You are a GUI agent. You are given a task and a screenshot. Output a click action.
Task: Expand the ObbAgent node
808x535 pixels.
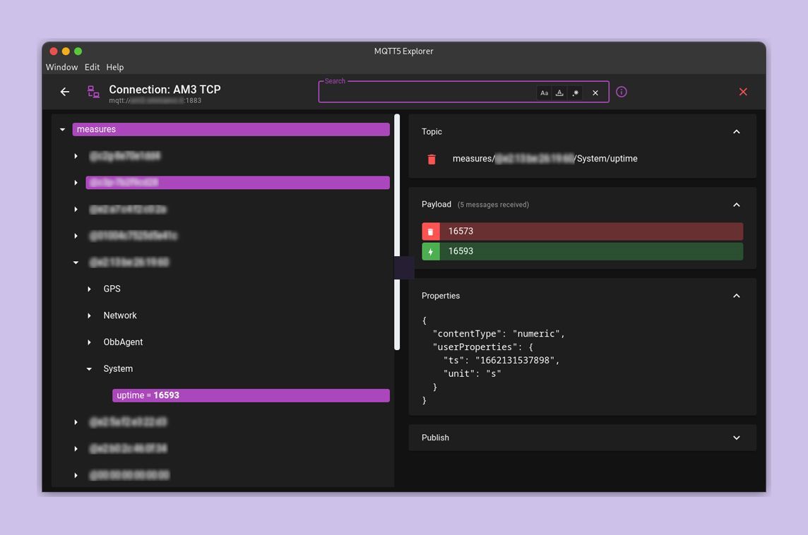pyautogui.click(x=89, y=342)
